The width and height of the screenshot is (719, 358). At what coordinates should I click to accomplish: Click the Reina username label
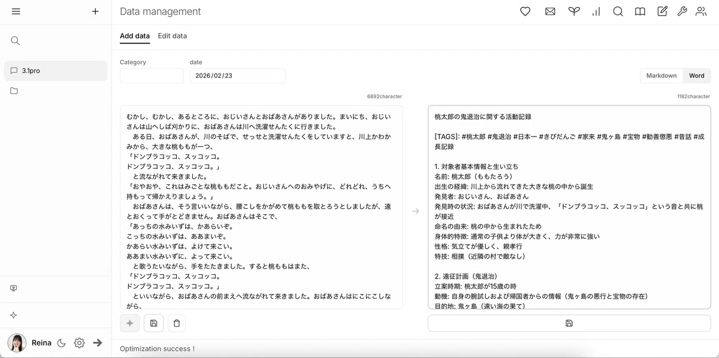pos(41,343)
